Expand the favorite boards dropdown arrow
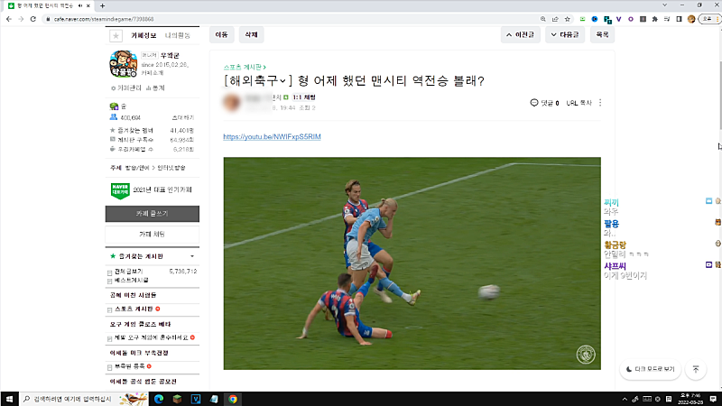 coord(192,256)
